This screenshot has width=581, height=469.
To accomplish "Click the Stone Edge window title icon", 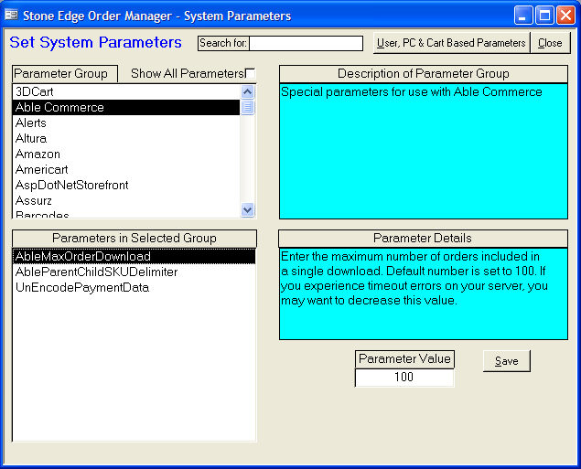I will pyautogui.click(x=11, y=16).
